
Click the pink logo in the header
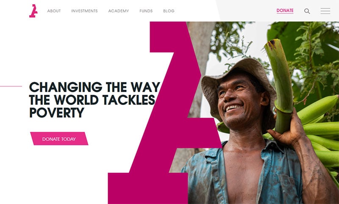(x=33, y=11)
